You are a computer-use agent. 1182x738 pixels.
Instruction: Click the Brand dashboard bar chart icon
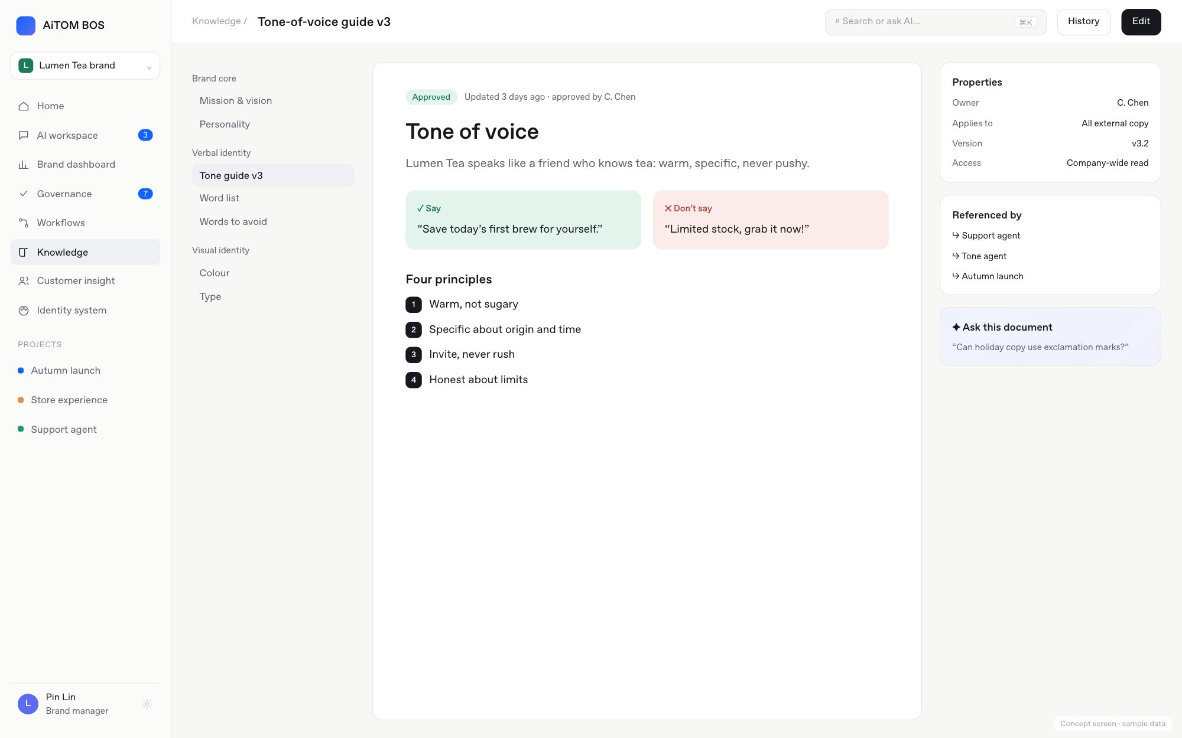click(24, 165)
